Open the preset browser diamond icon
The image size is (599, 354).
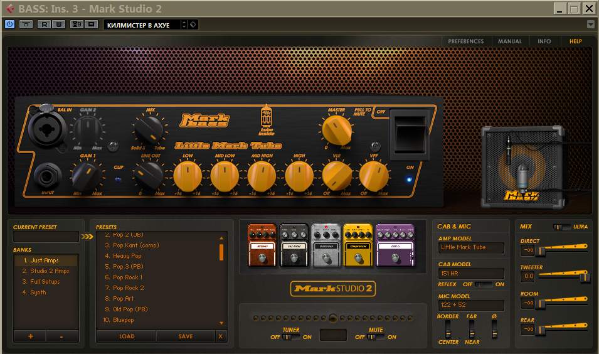coord(193,24)
